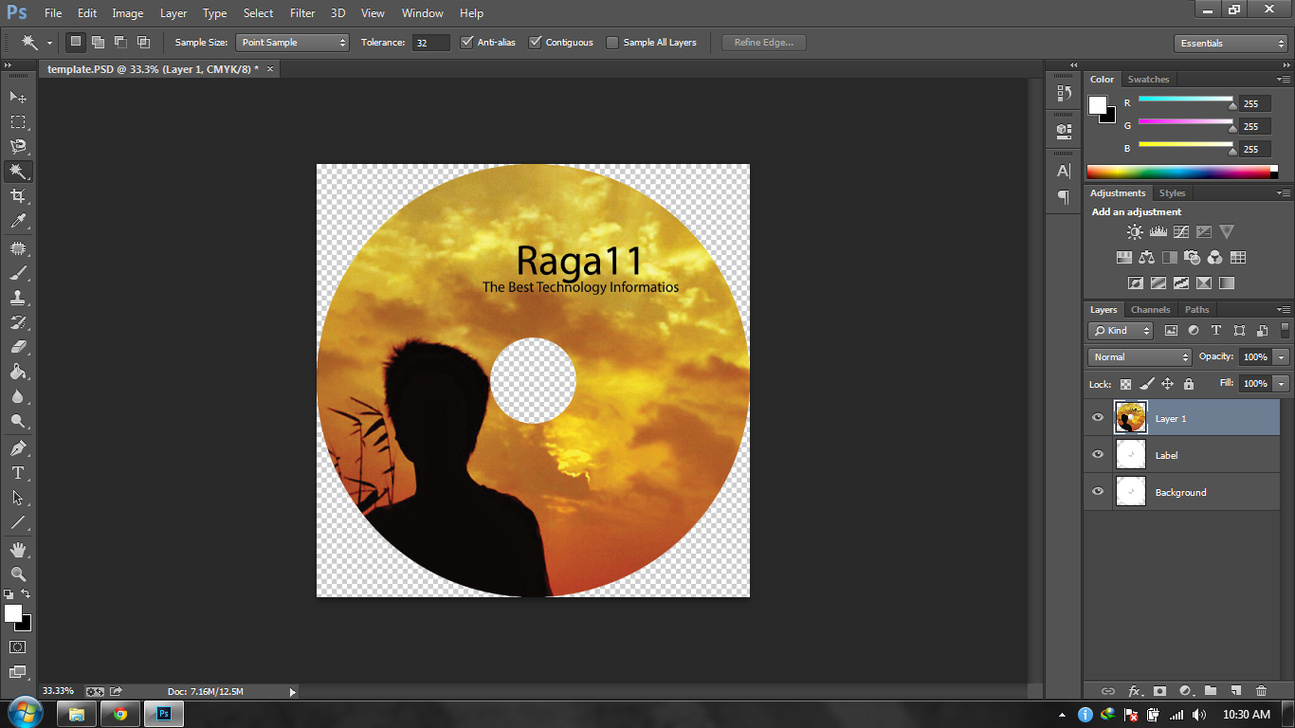Open the Filter menu

tap(301, 12)
